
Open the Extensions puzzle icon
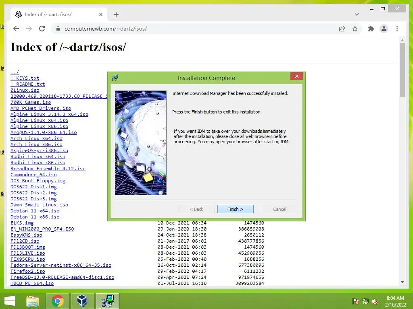[x=371, y=29]
